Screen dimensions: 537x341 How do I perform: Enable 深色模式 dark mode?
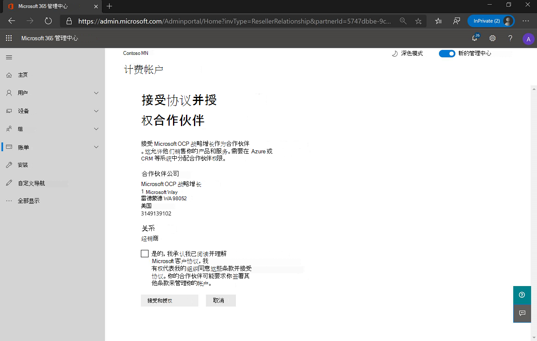point(407,54)
